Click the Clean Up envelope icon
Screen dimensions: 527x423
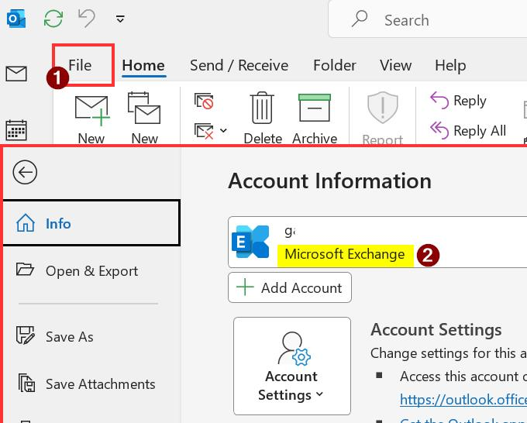click(204, 131)
